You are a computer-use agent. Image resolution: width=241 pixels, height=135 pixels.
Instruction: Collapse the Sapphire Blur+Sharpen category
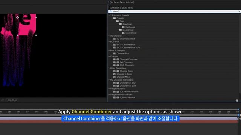109,94
